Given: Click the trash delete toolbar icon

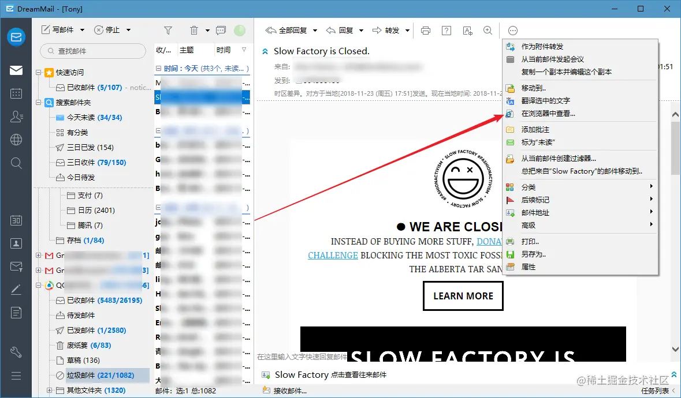Looking at the screenshot, I should pyautogui.click(x=194, y=30).
